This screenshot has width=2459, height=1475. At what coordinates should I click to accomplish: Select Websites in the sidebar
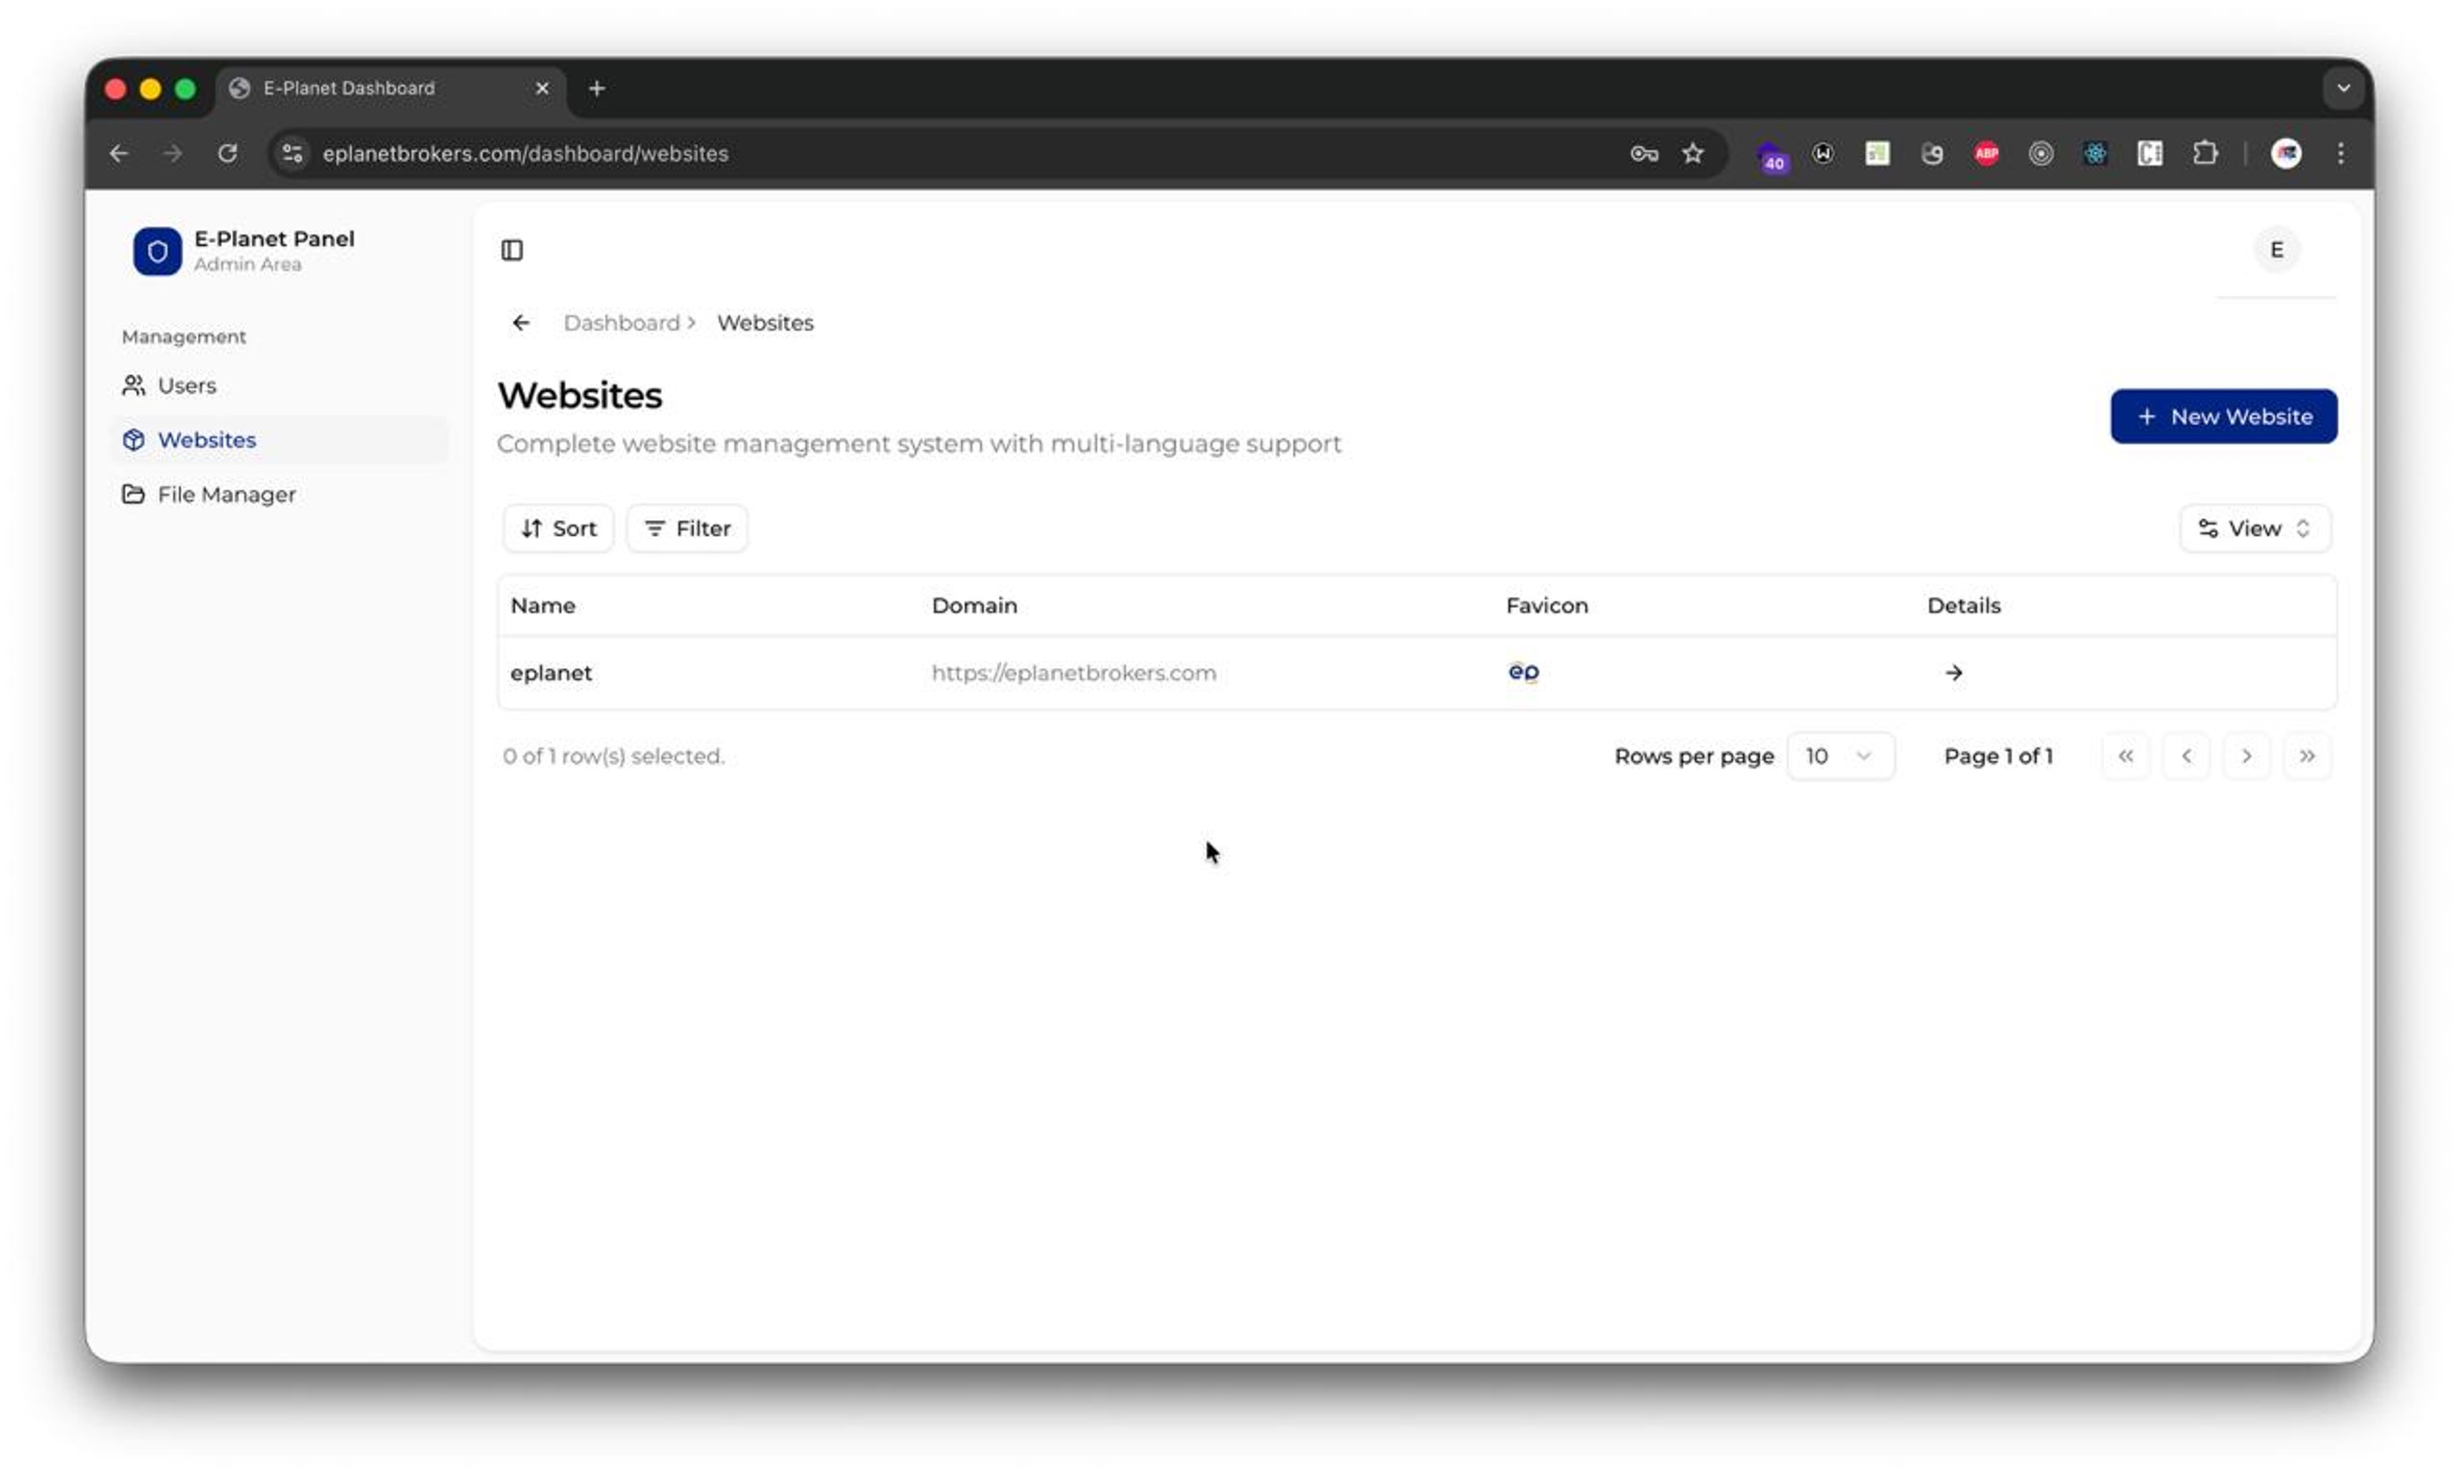click(x=279, y=439)
